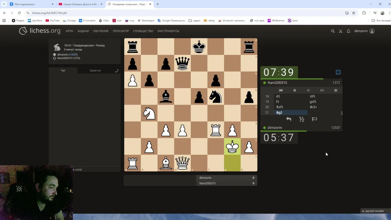Propose takeback arrow icon
Viewport: 391px width, 220px height.
click(289, 119)
